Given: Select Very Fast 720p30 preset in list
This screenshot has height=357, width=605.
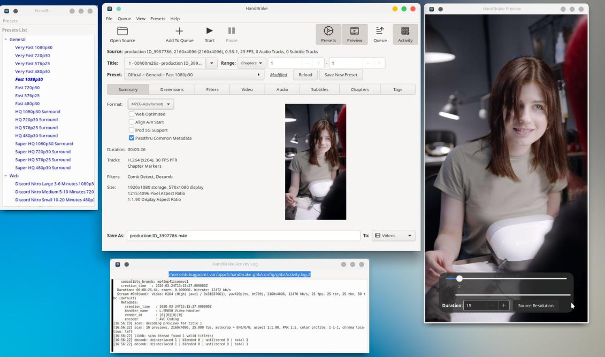Looking at the screenshot, I should coord(33,56).
